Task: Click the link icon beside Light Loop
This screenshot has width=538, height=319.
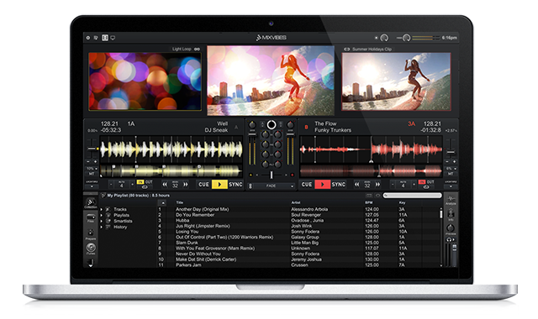Action: [x=197, y=49]
